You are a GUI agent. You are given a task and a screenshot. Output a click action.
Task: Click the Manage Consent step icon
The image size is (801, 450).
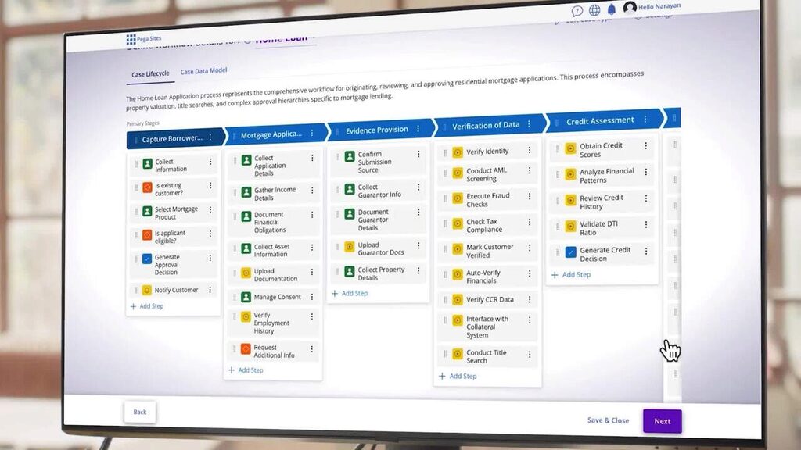246,296
